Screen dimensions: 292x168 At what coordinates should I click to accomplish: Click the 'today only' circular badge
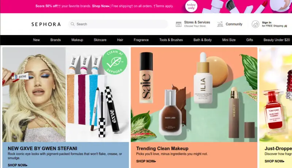(191, 7)
